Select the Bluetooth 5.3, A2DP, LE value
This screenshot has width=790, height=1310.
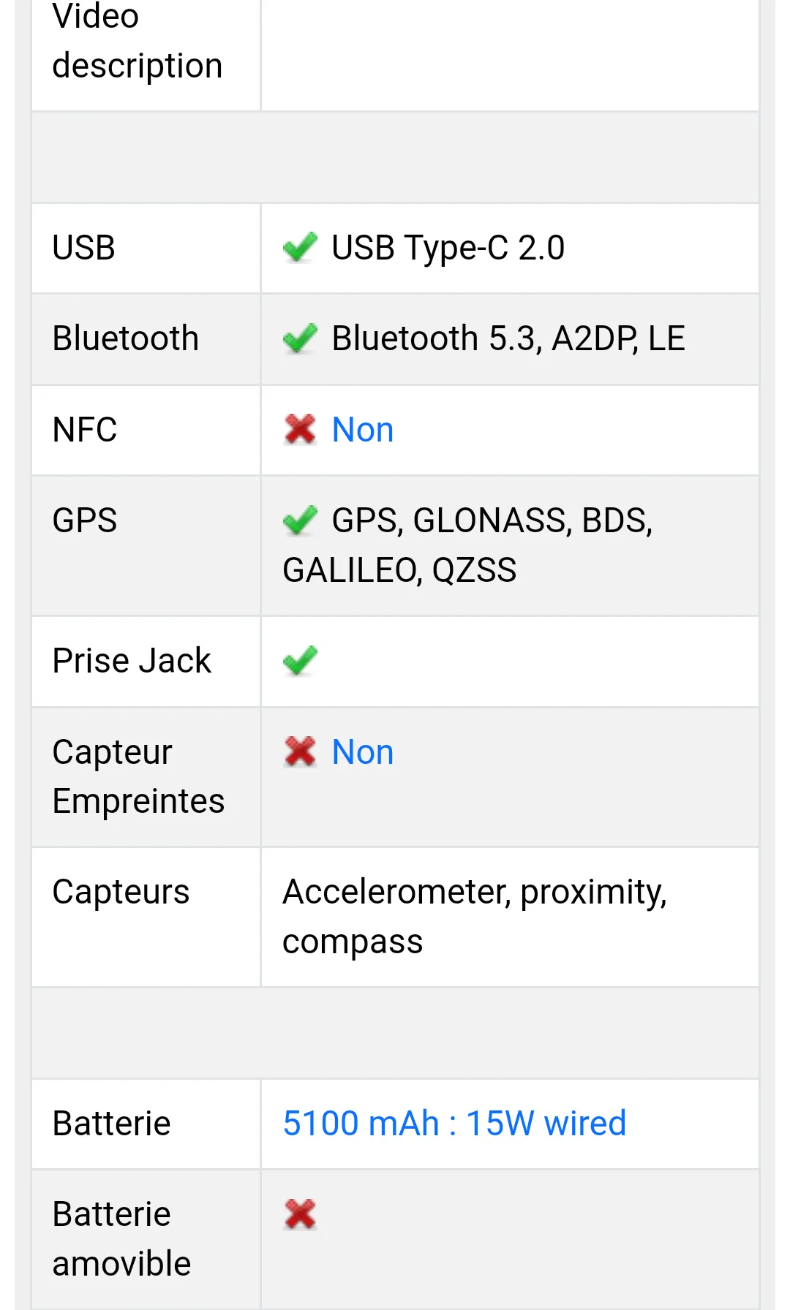click(508, 338)
